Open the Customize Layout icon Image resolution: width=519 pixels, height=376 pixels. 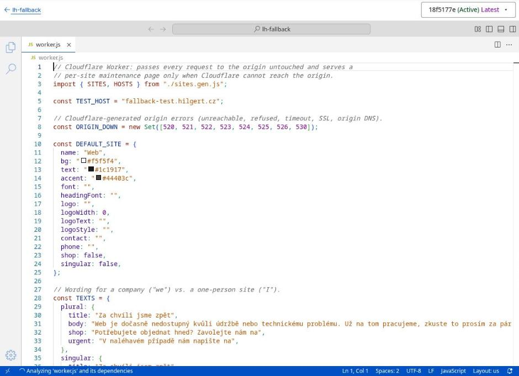[478, 29]
